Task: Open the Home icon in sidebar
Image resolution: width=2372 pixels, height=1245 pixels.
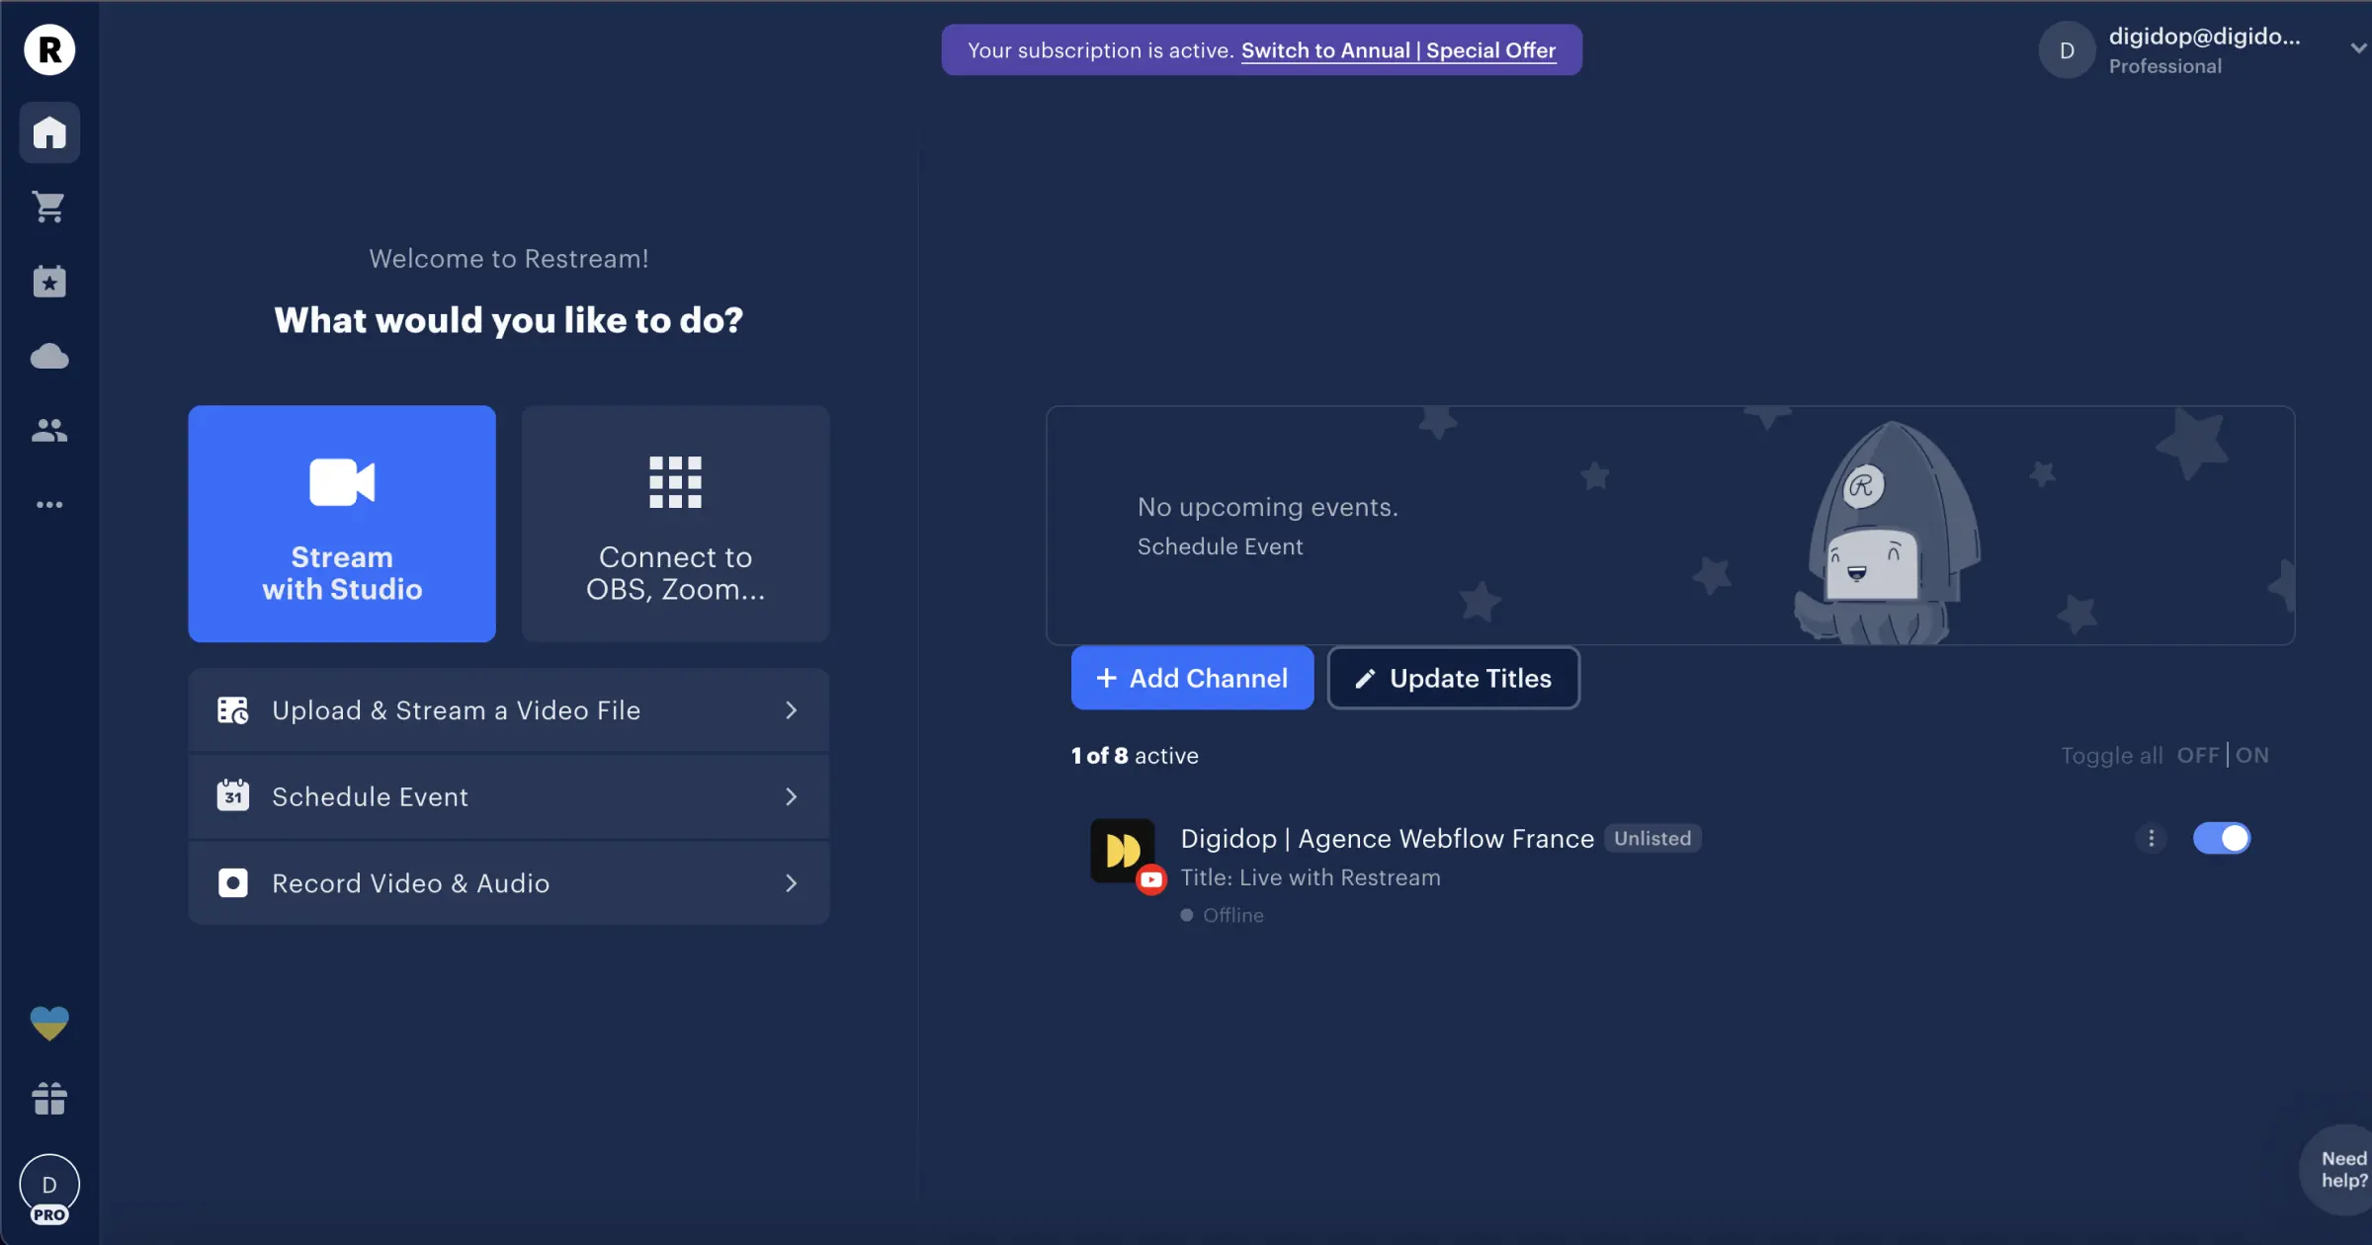Action: click(49, 132)
